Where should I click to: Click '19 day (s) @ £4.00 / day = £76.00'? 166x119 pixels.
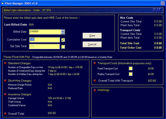pyautogui.click(x=65, y=67)
